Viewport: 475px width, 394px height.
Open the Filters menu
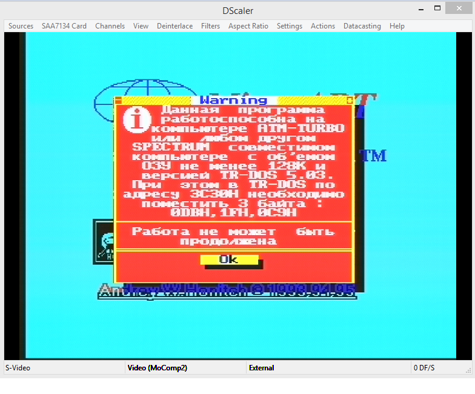210,26
